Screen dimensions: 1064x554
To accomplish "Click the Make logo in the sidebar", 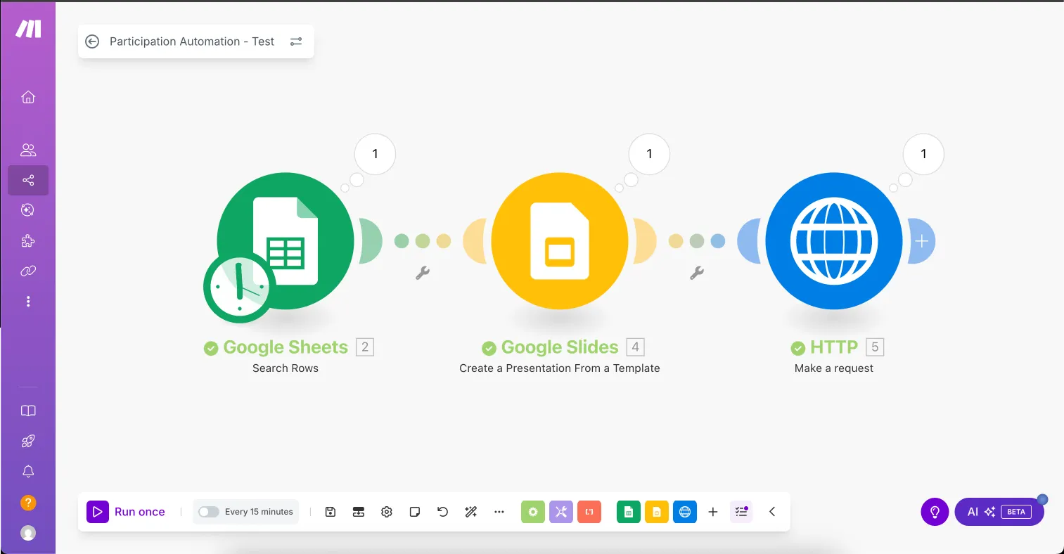I will (x=28, y=29).
